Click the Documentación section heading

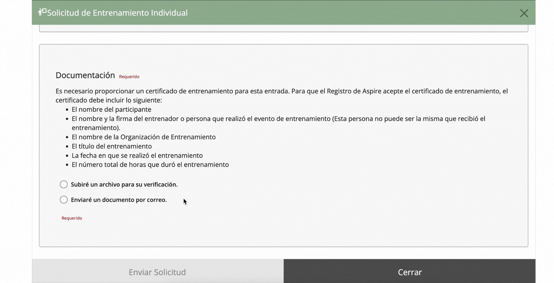pos(85,75)
